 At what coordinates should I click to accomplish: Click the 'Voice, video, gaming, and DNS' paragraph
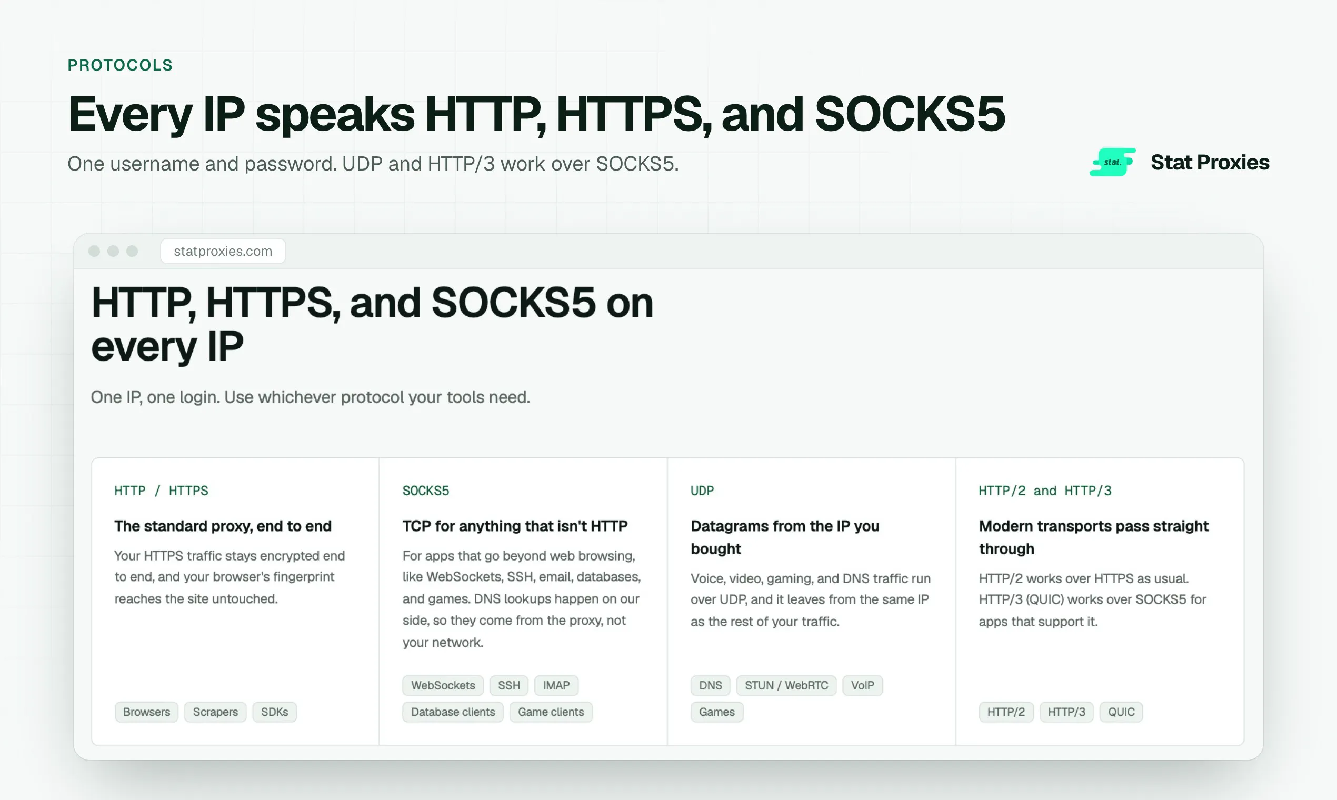coord(811,599)
